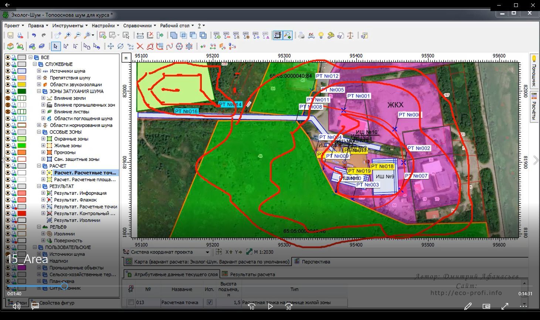This screenshot has height=320, width=540.
Task: Open the Перспектива view tab
Action: click(315, 262)
